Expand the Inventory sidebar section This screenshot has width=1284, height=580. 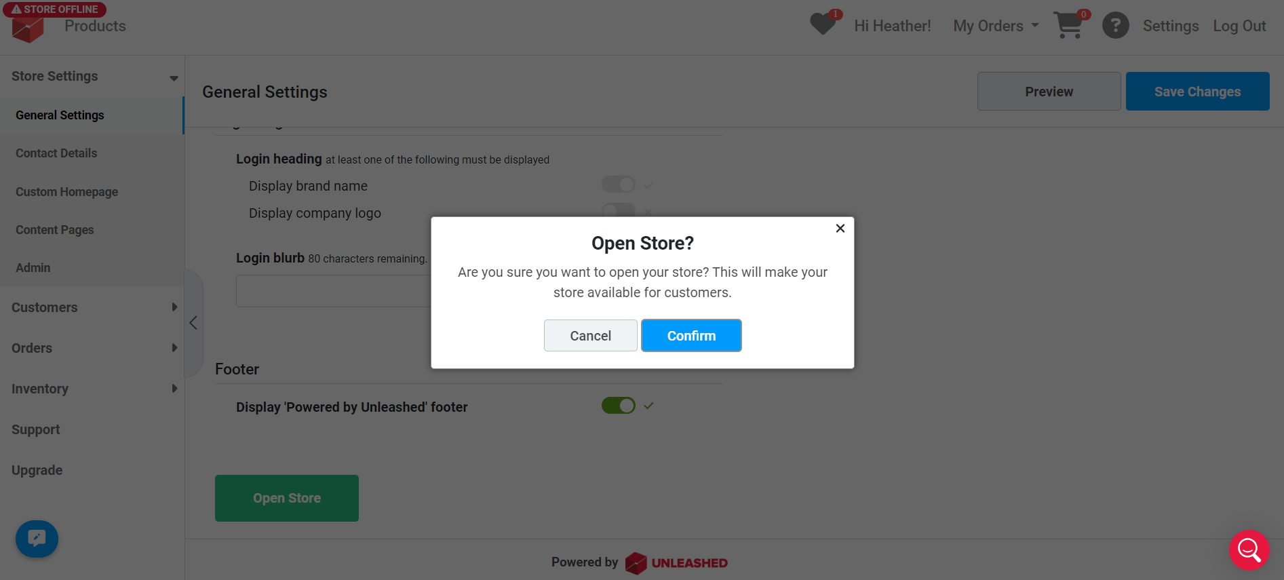coord(92,389)
